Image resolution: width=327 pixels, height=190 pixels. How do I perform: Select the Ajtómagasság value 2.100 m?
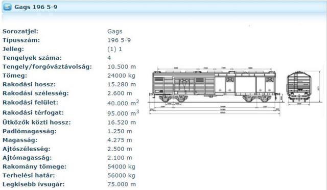[120, 158]
